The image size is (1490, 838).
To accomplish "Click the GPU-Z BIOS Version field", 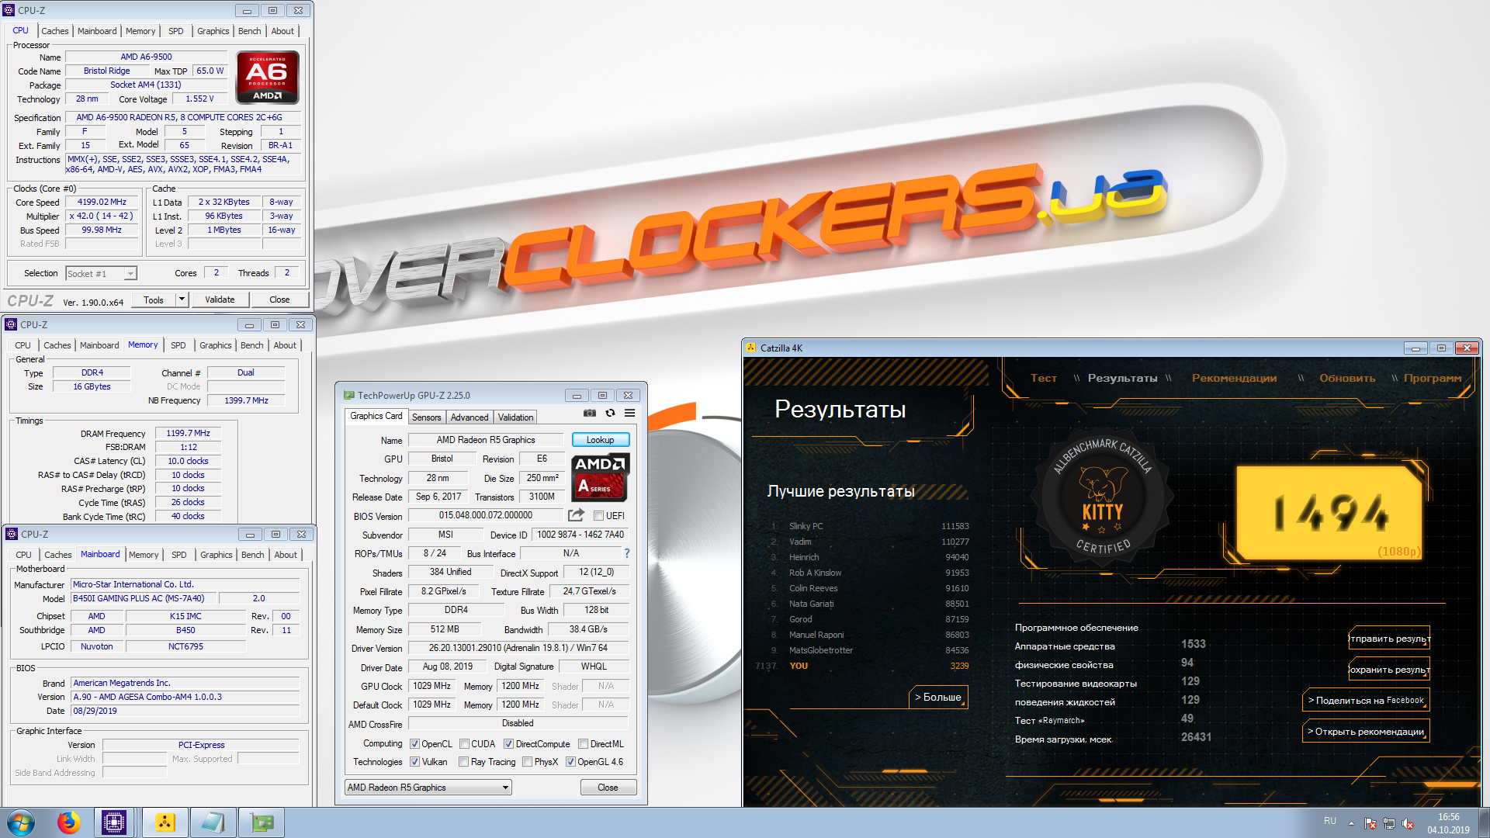I will pos(486,515).
